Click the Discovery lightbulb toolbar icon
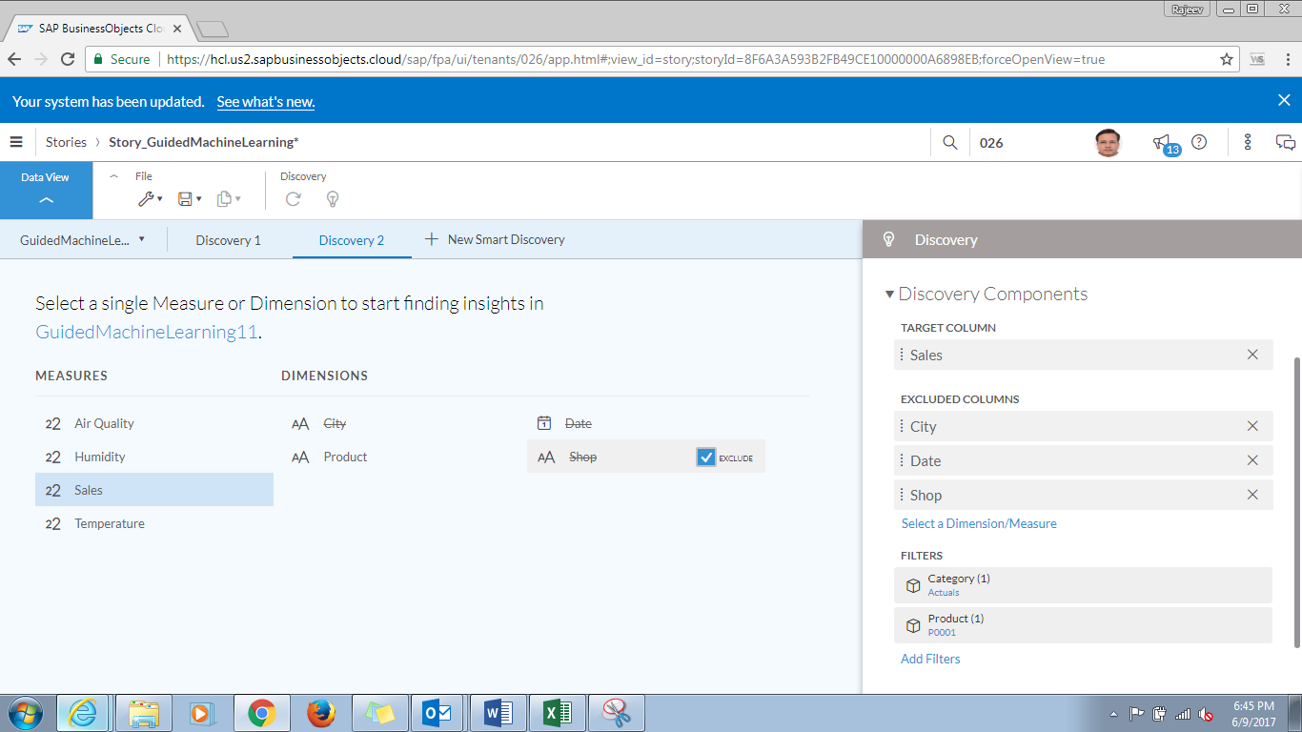The height and width of the screenshot is (732, 1302). (332, 198)
